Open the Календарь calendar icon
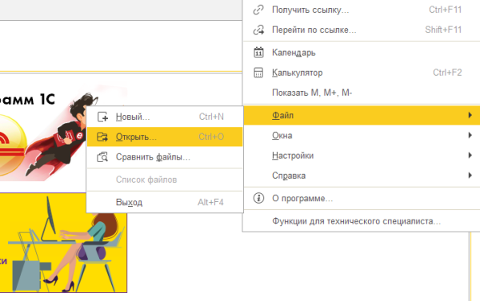Viewport: 480px width, 301px height. (258, 52)
